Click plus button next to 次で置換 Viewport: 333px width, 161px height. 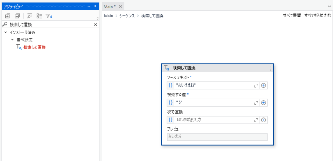point(263,120)
